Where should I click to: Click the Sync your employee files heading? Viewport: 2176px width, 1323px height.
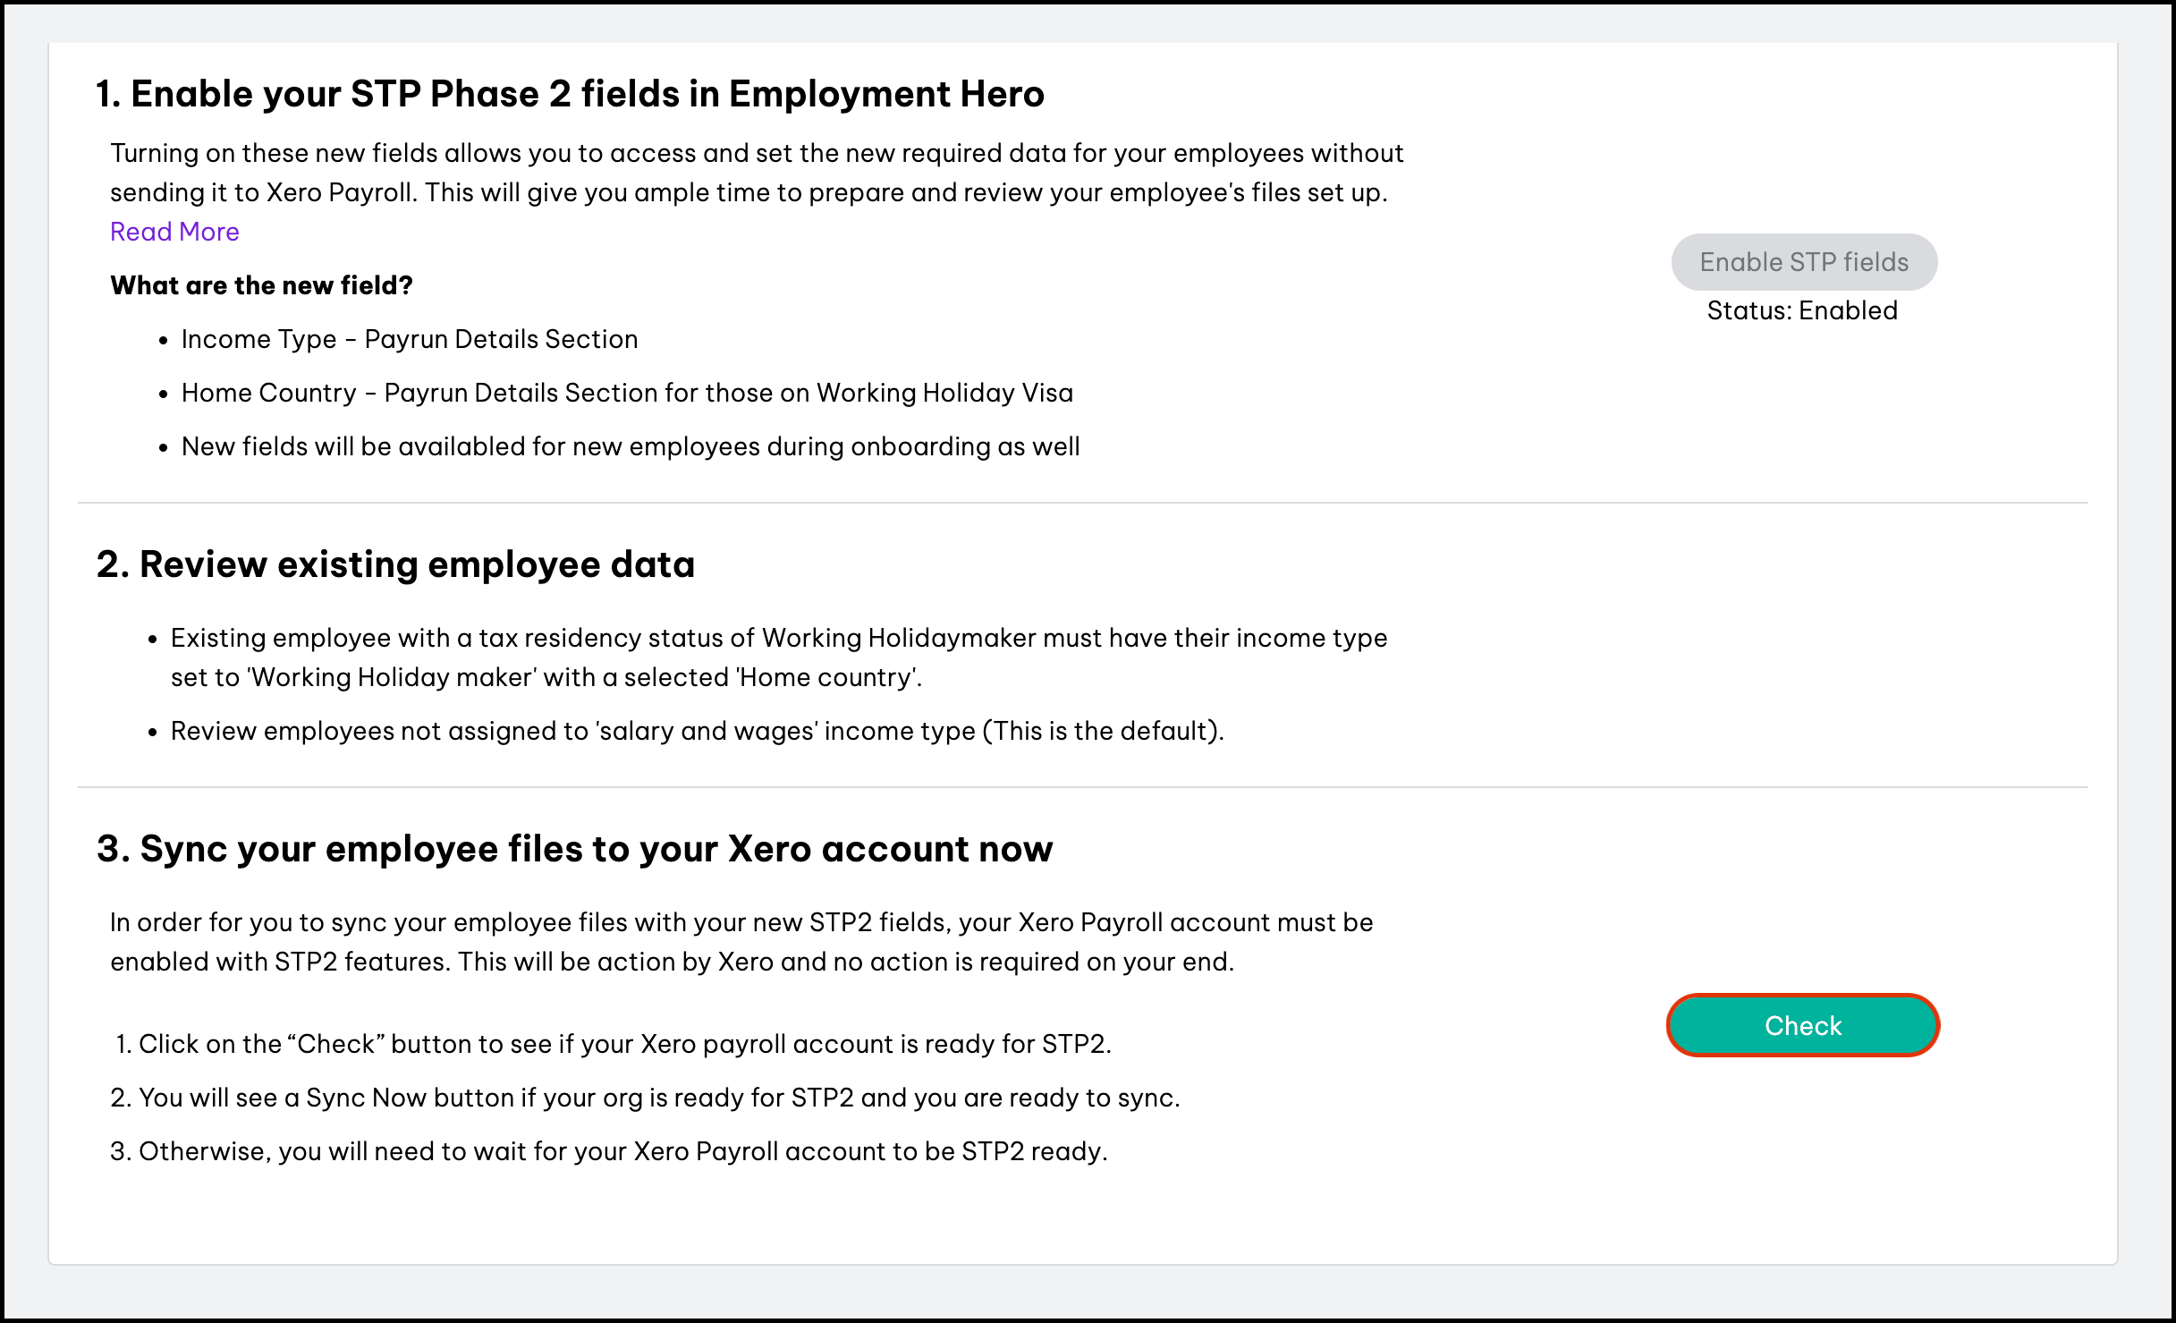point(574,849)
